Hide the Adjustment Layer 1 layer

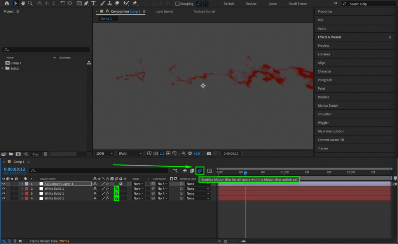(4, 183)
